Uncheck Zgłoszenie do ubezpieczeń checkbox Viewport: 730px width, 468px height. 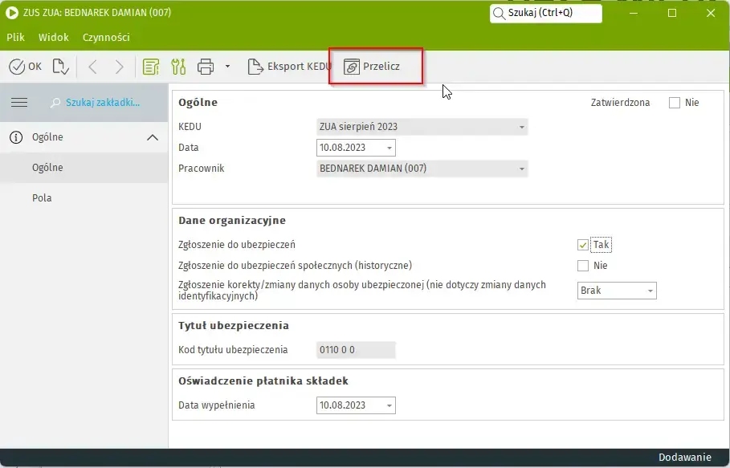(x=583, y=245)
